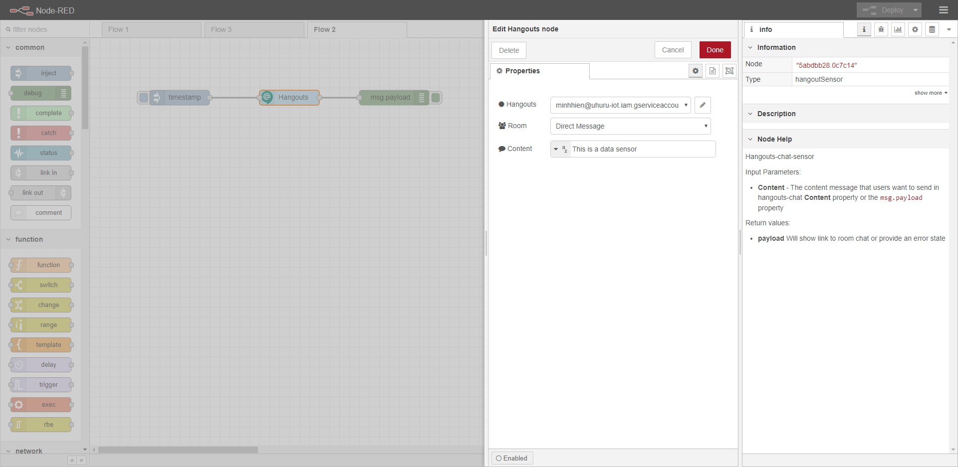Collapse the Information section
This screenshot has height=467, width=958.
click(x=846, y=47)
